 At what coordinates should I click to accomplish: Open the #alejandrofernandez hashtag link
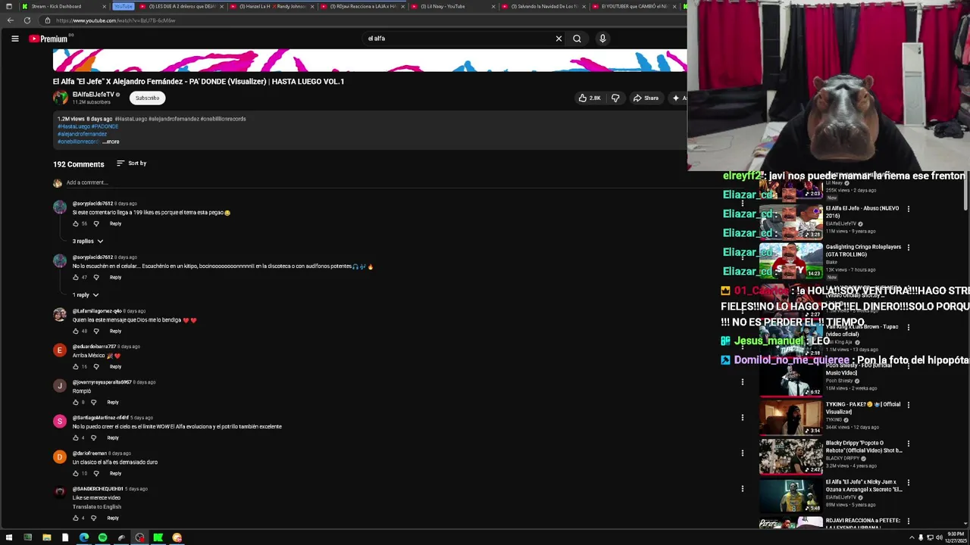(x=83, y=134)
